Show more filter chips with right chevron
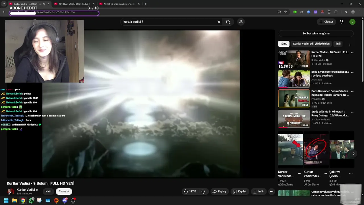364x205 pixels. [x=350, y=45]
